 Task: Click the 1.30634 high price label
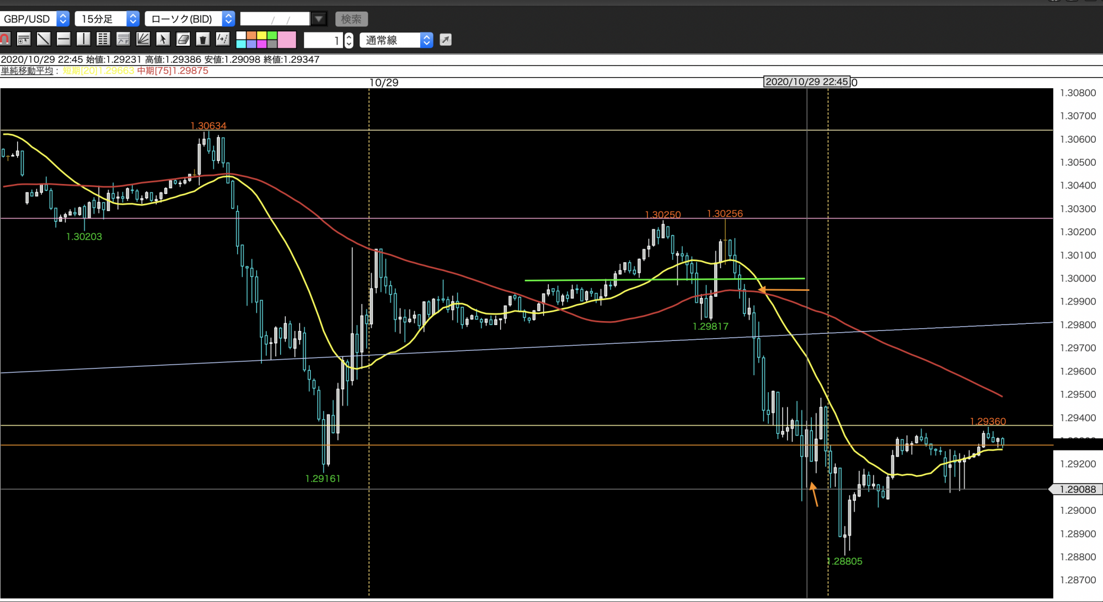point(208,126)
